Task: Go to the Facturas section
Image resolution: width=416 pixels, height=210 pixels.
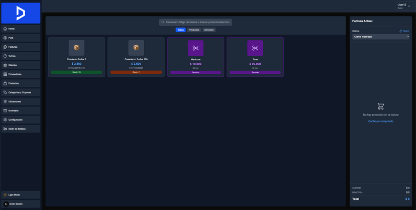Action: [x=21, y=47]
